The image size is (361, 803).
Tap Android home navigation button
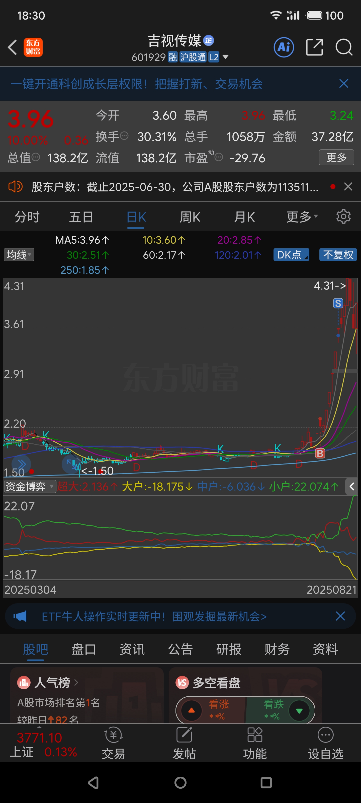click(x=180, y=783)
